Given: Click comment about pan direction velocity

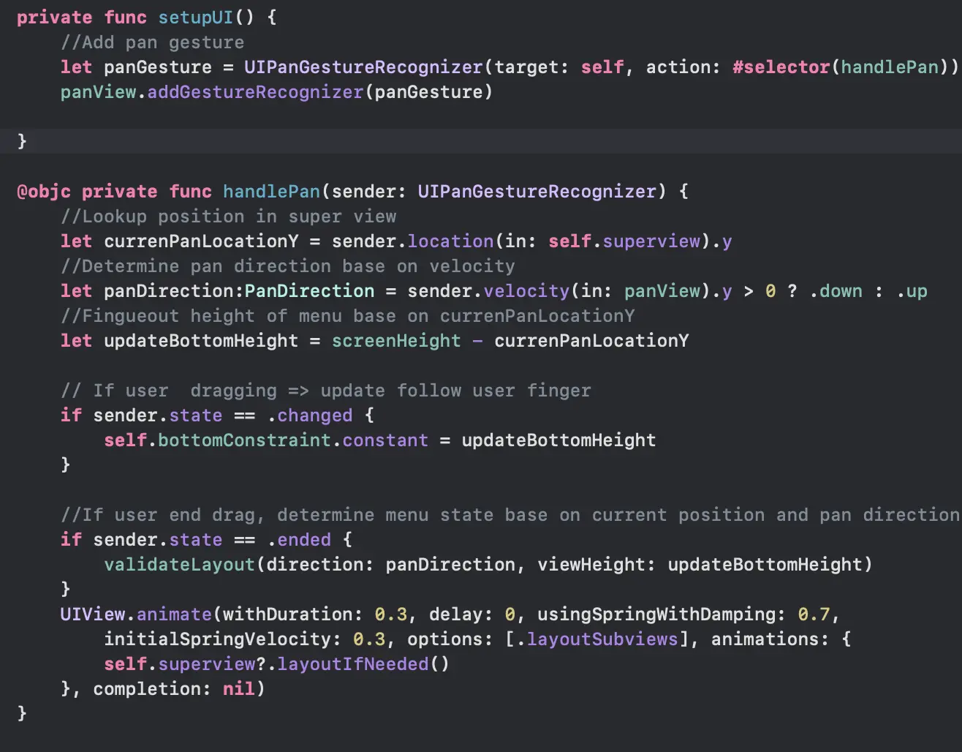Looking at the screenshot, I should [287, 266].
